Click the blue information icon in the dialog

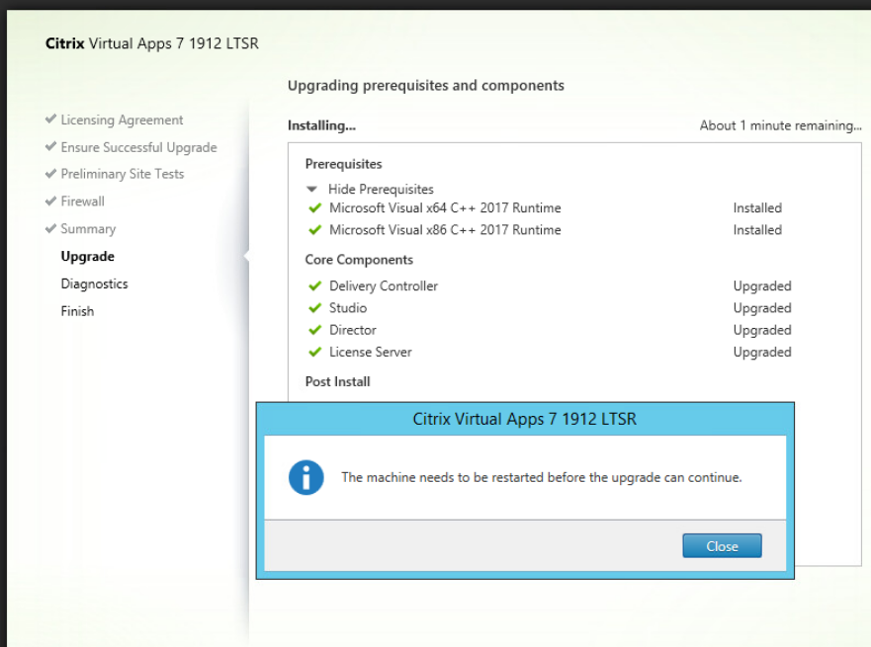coord(306,477)
